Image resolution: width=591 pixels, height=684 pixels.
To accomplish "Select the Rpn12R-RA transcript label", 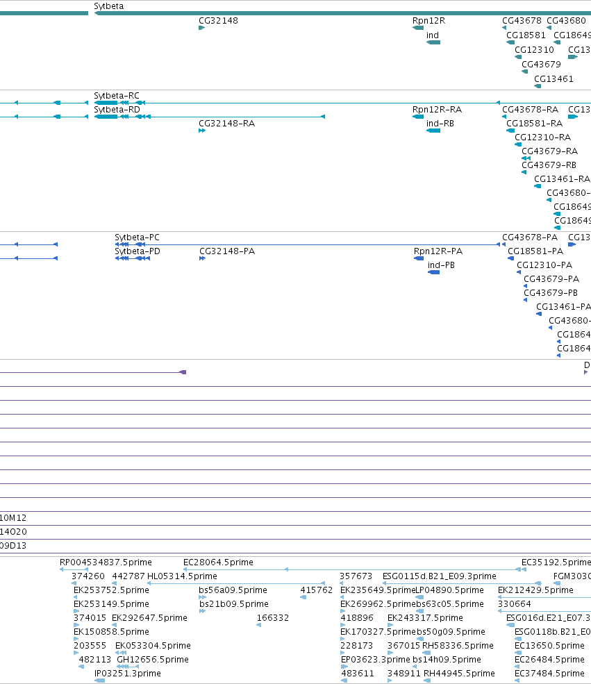I will [437, 110].
